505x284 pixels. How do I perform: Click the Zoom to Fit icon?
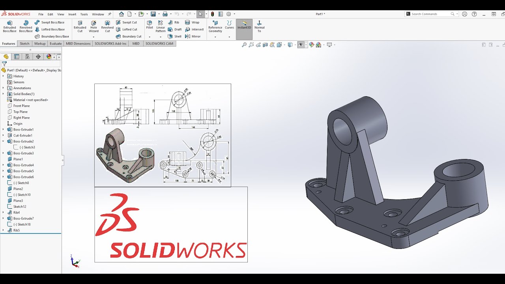pyautogui.click(x=244, y=45)
